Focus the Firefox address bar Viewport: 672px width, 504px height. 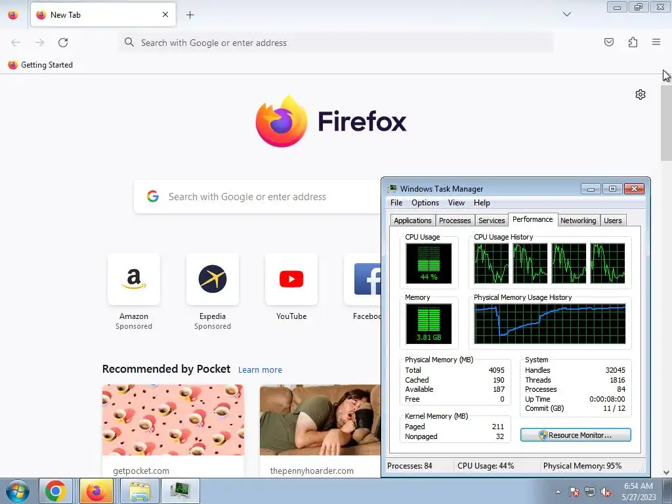click(336, 43)
